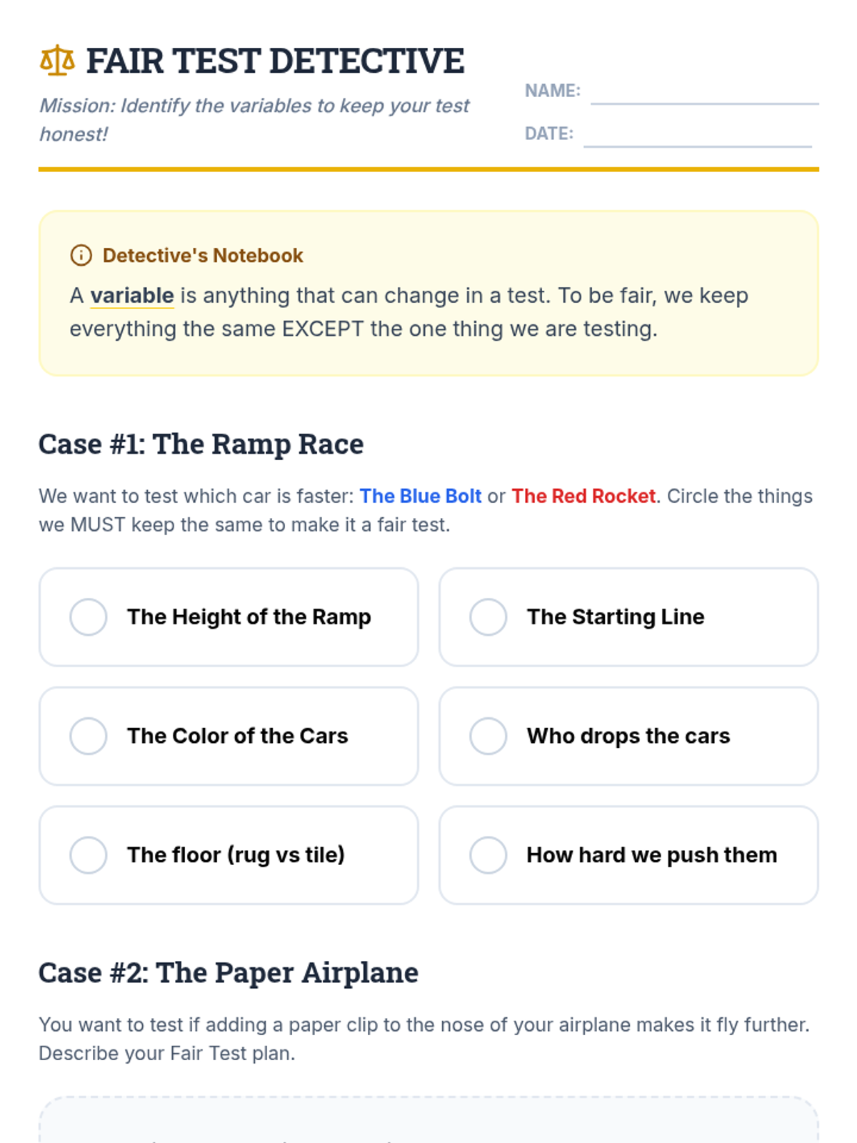Viewport: 857px width, 1143px height.
Task: Mark the Who drops the cars circle
Action: (x=488, y=736)
